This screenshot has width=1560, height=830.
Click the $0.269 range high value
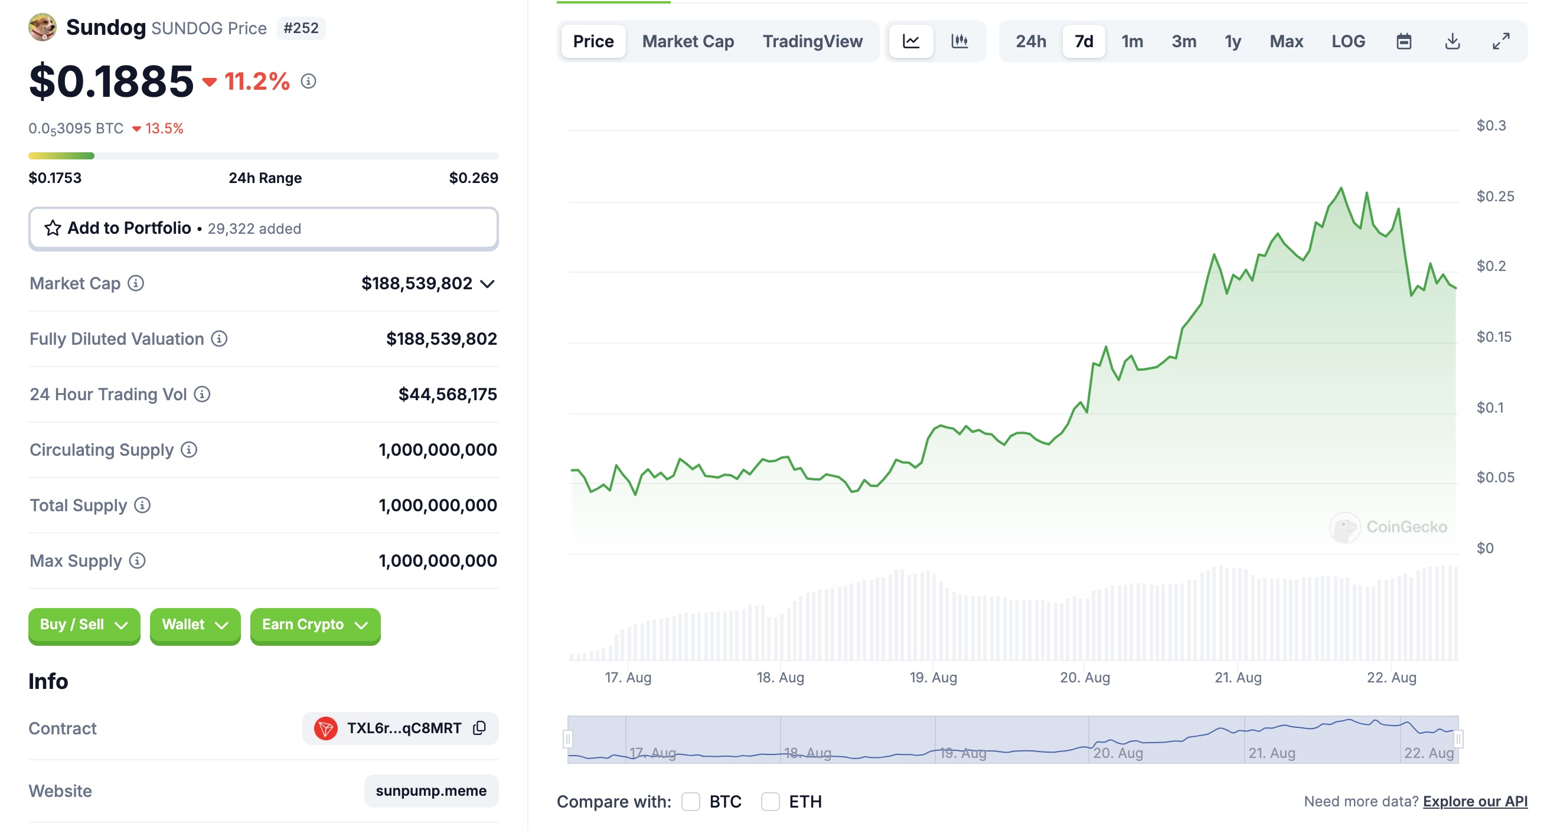(474, 177)
